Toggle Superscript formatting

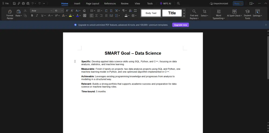coord(56,15)
